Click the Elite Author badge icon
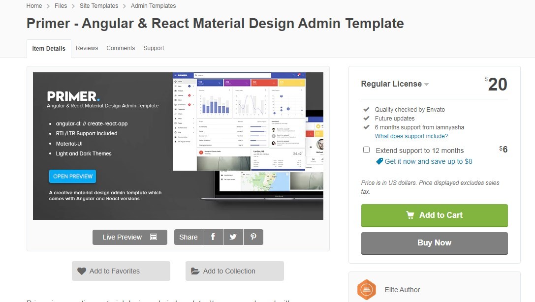 click(367, 290)
